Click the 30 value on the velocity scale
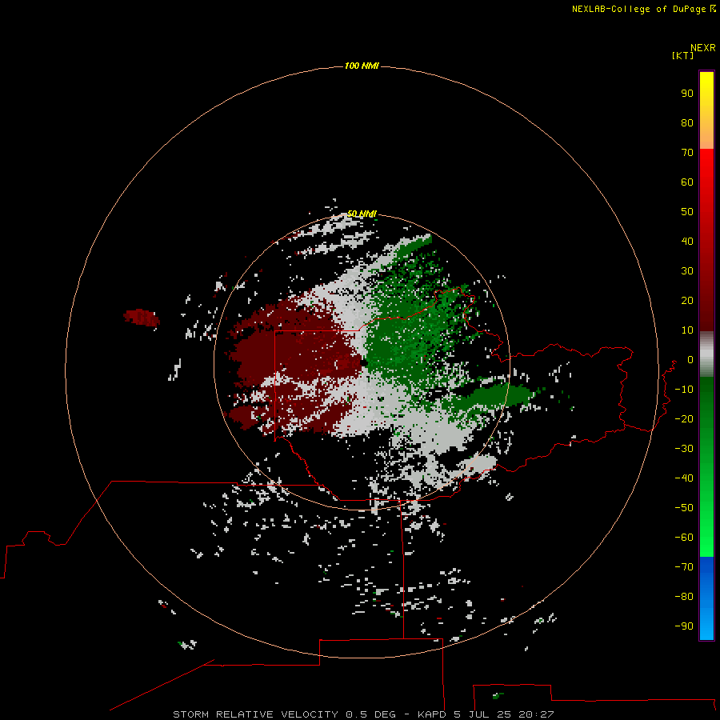The width and height of the screenshot is (720, 720). (687, 271)
